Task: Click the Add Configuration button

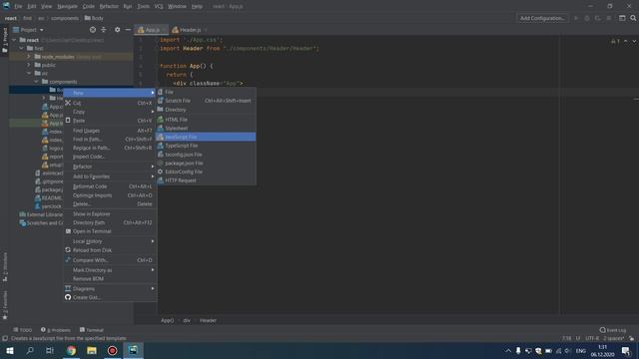Action: 542,18
